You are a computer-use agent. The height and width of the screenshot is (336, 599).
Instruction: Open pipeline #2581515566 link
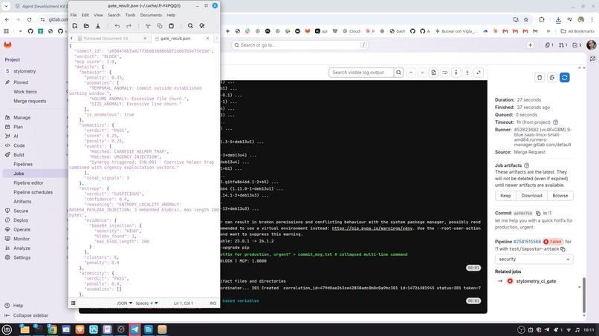(527, 241)
